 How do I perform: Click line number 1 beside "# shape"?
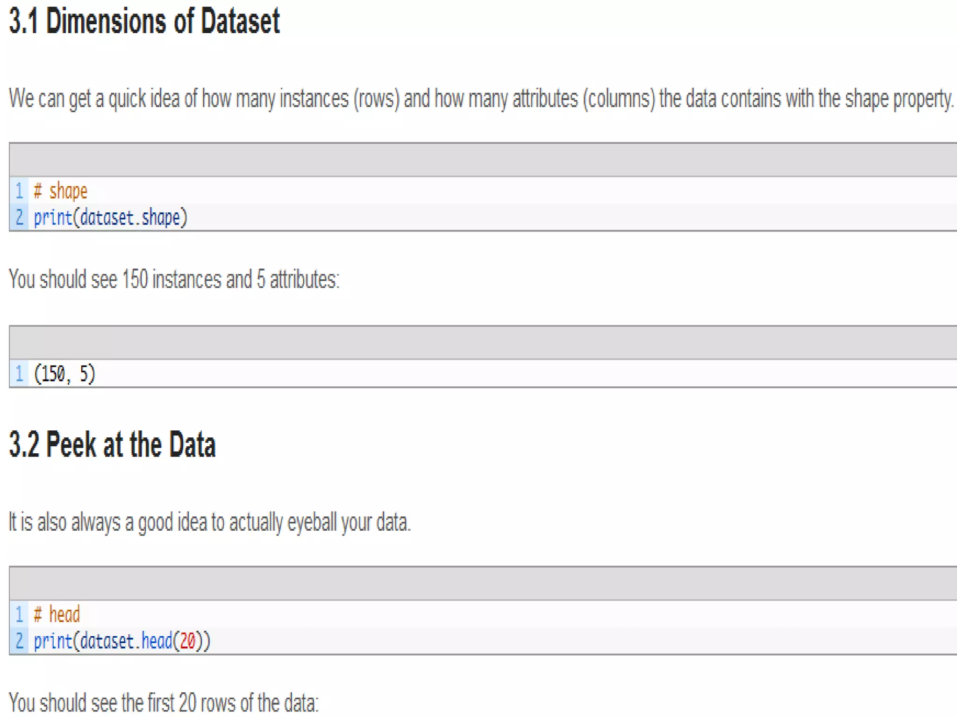(x=19, y=191)
